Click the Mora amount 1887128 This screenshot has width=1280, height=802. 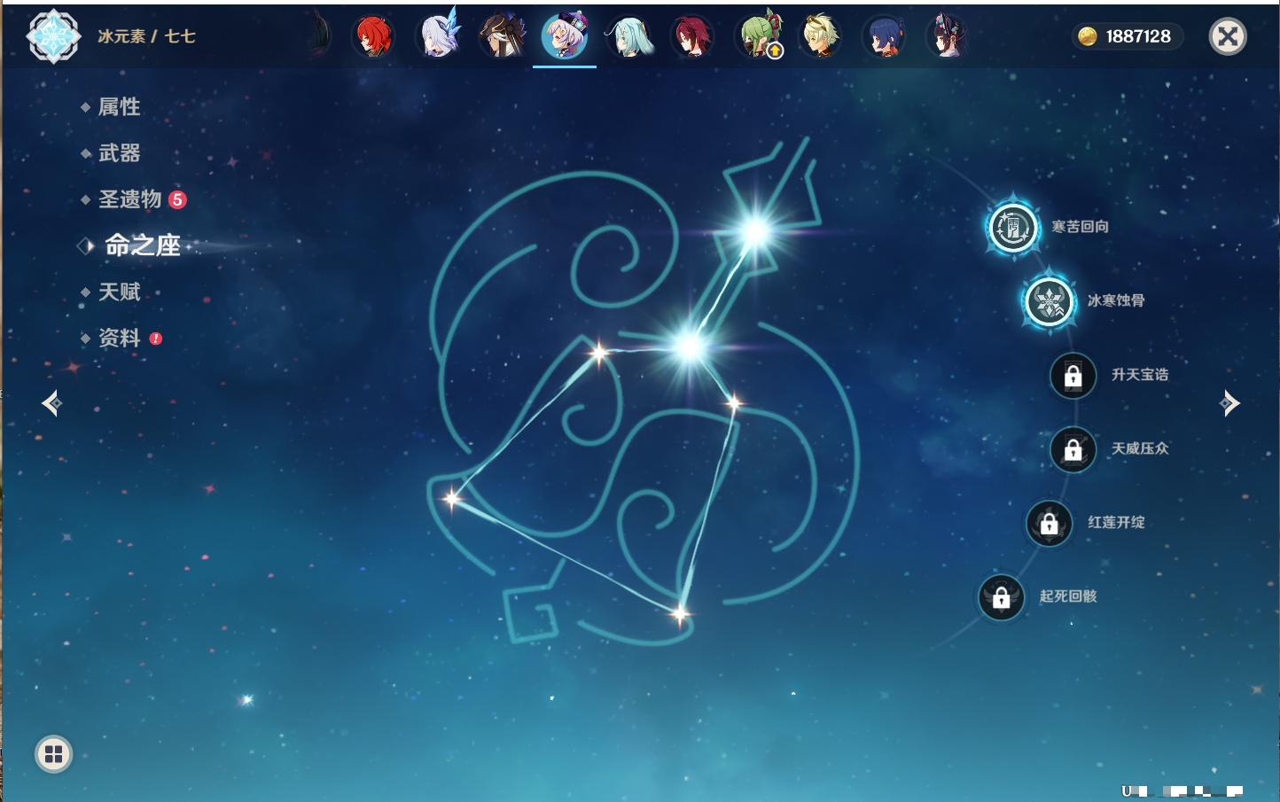pyautogui.click(x=1138, y=36)
